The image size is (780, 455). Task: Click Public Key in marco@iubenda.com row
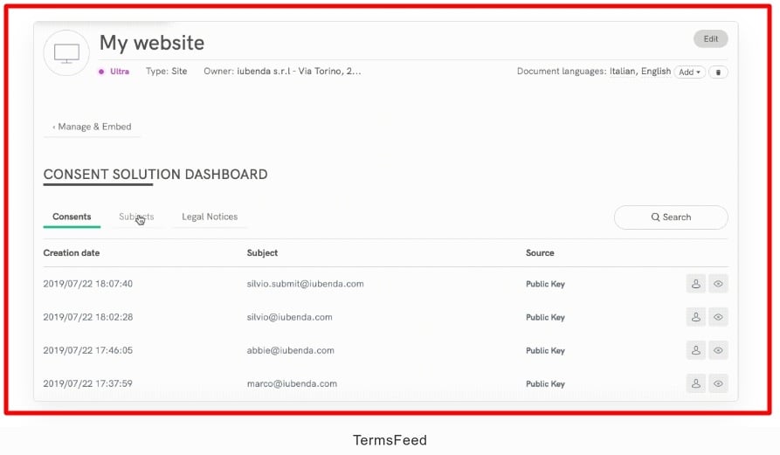545,384
